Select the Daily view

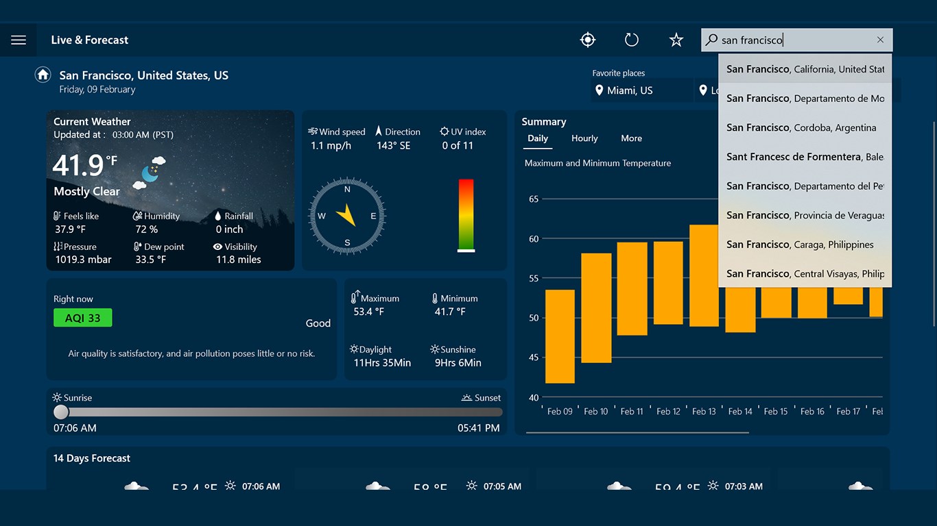coord(537,138)
